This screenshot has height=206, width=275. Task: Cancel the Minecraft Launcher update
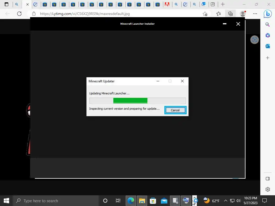pos(175,110)
